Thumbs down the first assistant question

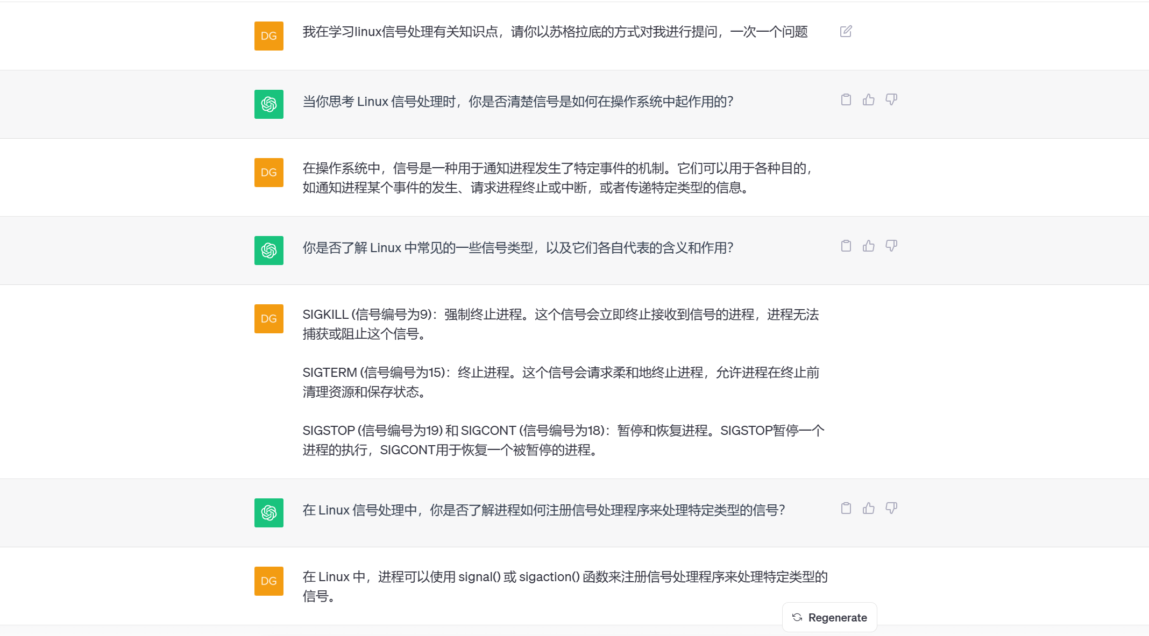pyautogui.click(x=891, y=99)
